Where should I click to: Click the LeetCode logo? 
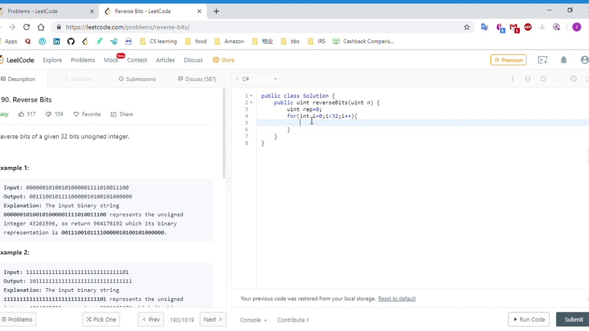point(17,60)
